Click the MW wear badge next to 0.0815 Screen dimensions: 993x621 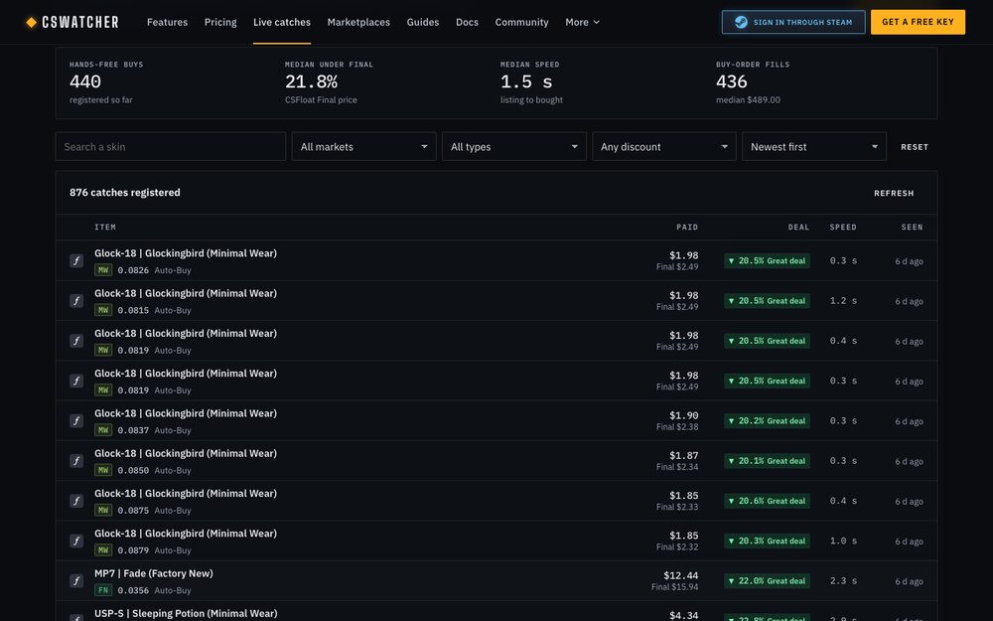coord(103,310)
